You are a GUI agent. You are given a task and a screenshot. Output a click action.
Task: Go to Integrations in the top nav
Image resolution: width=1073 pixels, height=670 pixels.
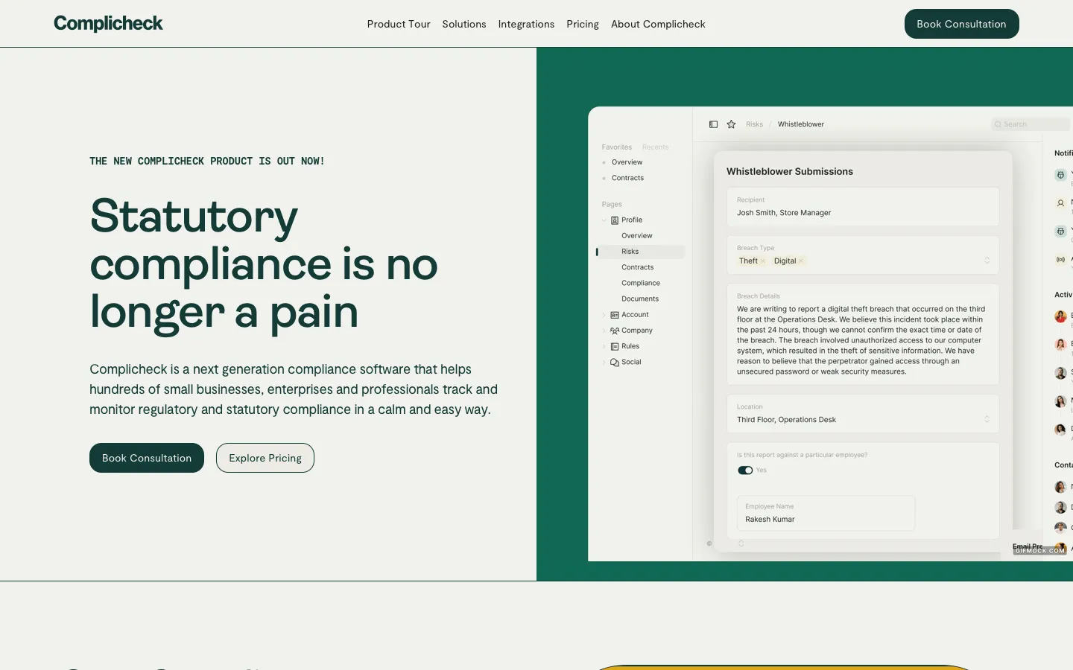coord(526,24)
